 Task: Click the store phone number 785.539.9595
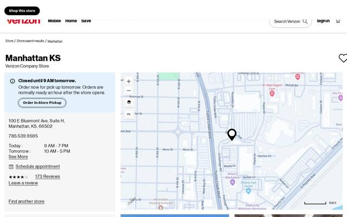point(23,136)
